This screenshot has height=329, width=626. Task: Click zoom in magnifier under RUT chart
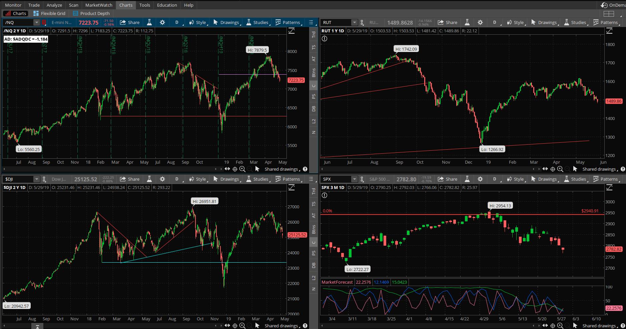560,169
